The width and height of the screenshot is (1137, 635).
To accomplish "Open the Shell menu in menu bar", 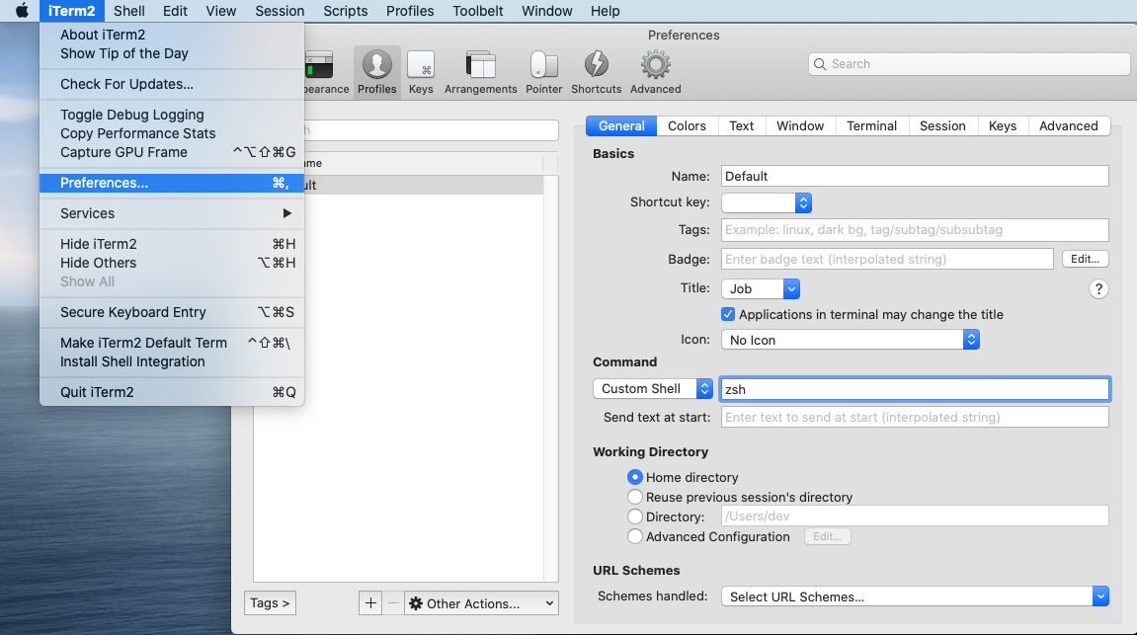I will coord(129,11).
